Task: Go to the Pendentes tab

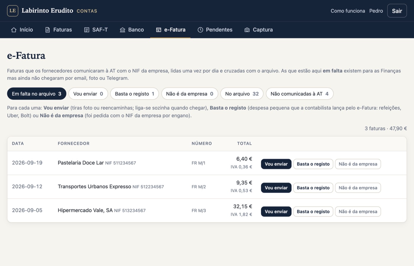Action: click(x=215, y=30)
